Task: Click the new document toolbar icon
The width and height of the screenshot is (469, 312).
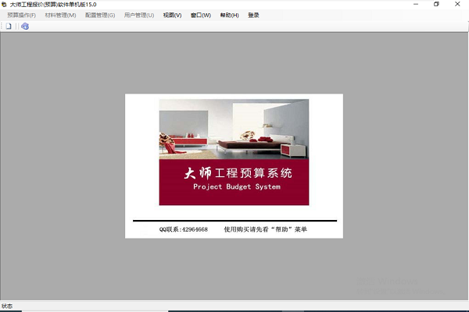Action: point(9,27)
